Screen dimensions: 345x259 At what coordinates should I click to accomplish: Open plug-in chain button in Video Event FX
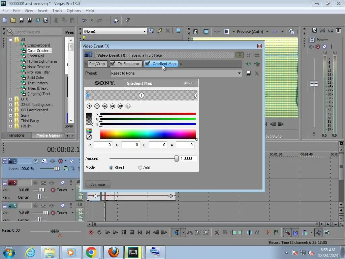coord(248,64)
